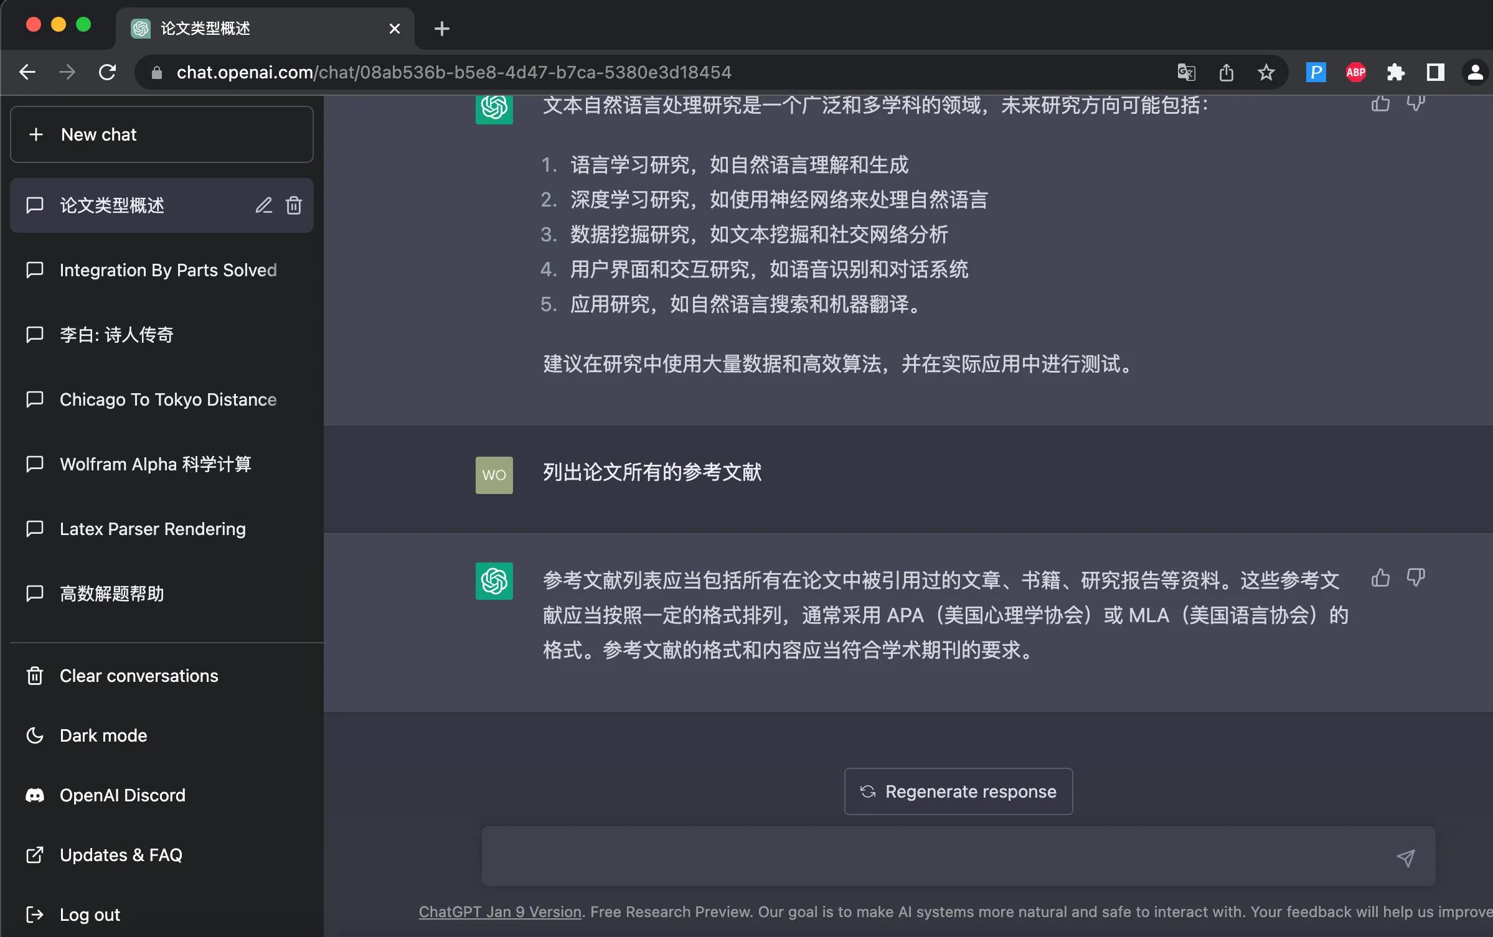Image resolution: width=1493 pixels, height=937 pixels.
Task: Send message using the paper plane icon
Action: click(x=1405, y=856)
